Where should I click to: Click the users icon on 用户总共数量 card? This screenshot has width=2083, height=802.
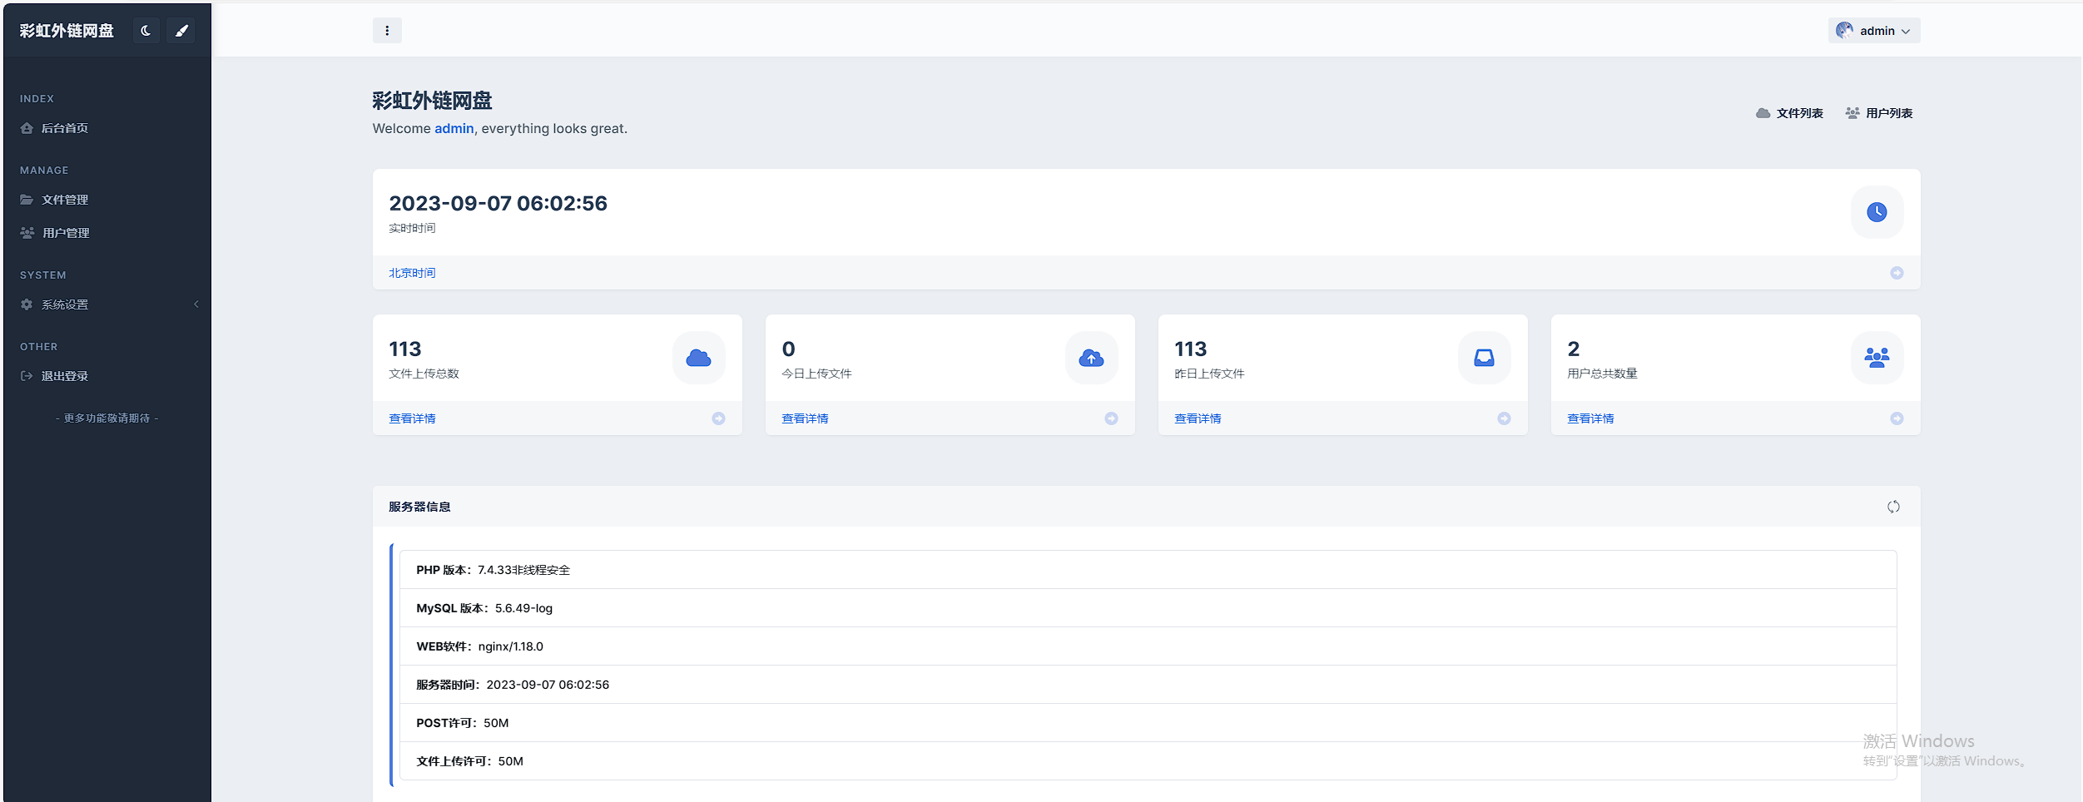[x=1877, y=358]
